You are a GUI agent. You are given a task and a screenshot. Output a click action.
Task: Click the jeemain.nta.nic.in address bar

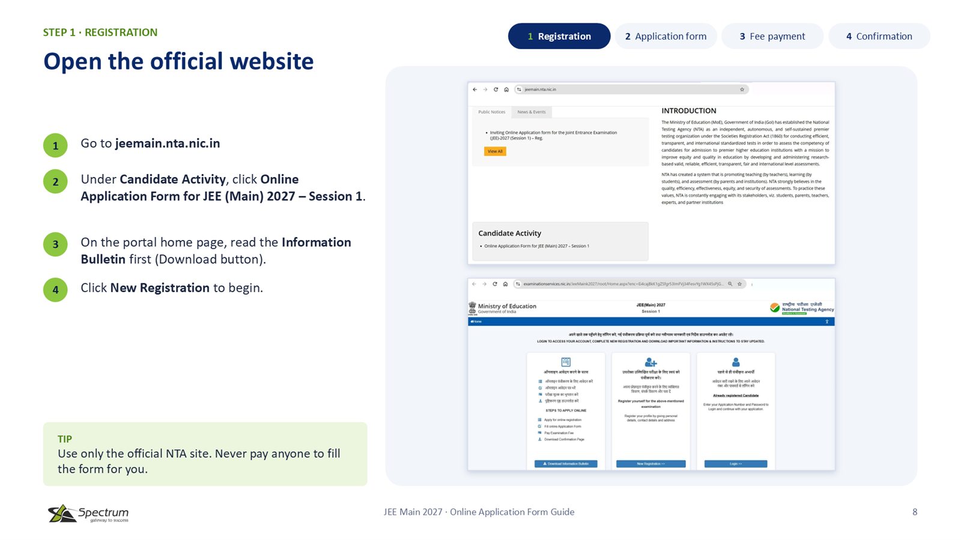pyautogui.click(x=631, y=89)
